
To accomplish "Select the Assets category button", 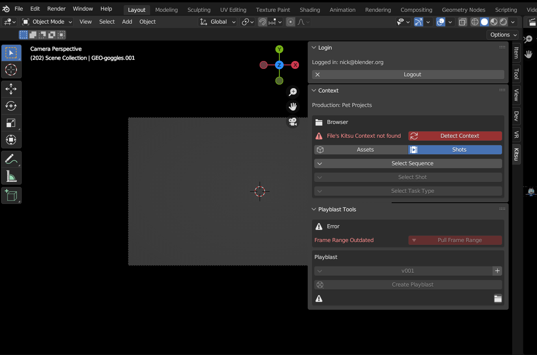I will pyautogui.click(x=361, y=150).
